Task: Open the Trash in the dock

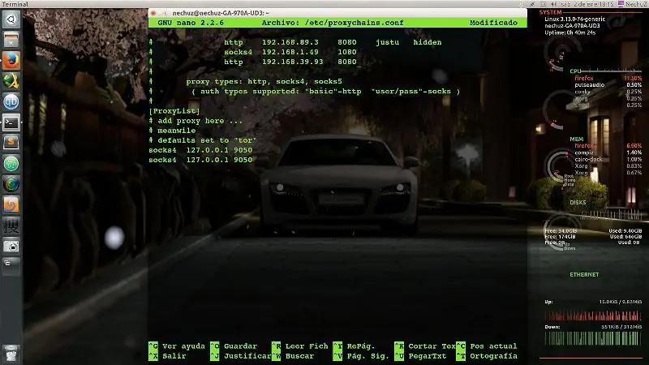Action: point(11,354)
